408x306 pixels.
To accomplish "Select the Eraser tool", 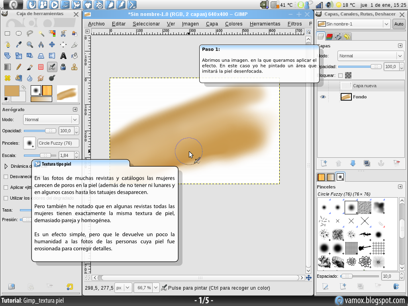I will coord(41,67).
